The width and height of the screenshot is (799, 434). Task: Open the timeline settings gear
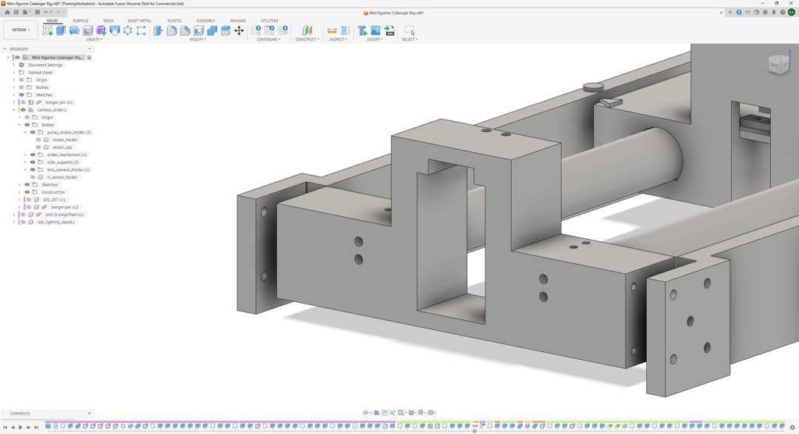(x=792, y=428)
